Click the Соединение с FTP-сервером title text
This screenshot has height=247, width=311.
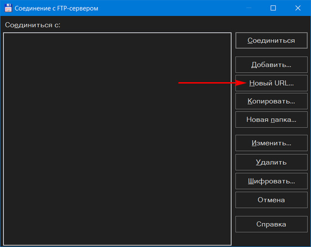click(56, 9)
